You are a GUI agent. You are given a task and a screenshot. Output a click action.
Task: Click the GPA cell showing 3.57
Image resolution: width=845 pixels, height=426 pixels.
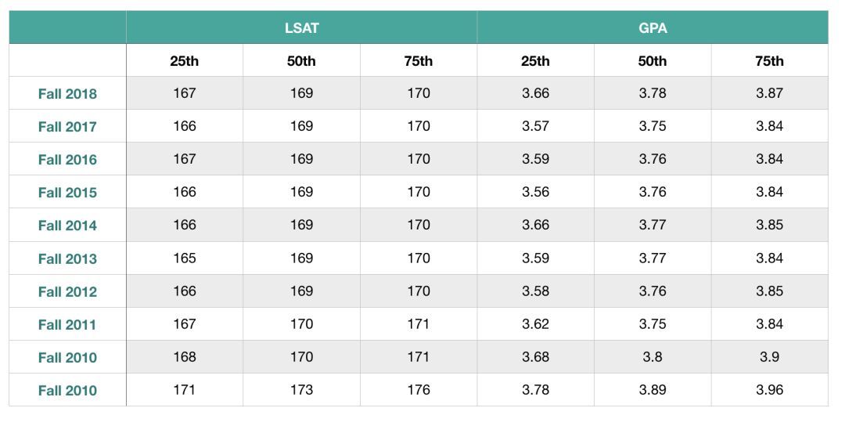coord(535,126)
